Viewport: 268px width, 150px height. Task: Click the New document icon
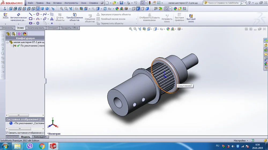point(107,3)
